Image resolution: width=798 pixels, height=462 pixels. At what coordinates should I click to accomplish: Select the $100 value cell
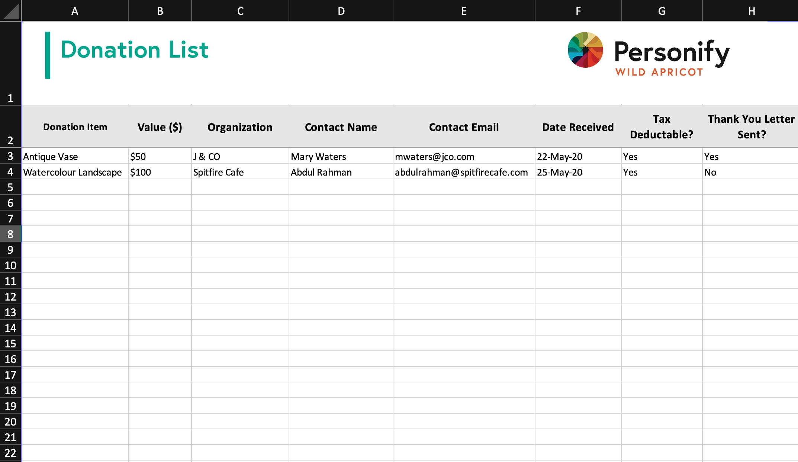(160, 172)
